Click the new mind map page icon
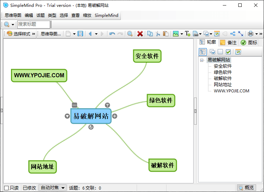Screen dimensions: 264x192 (68, 34)
